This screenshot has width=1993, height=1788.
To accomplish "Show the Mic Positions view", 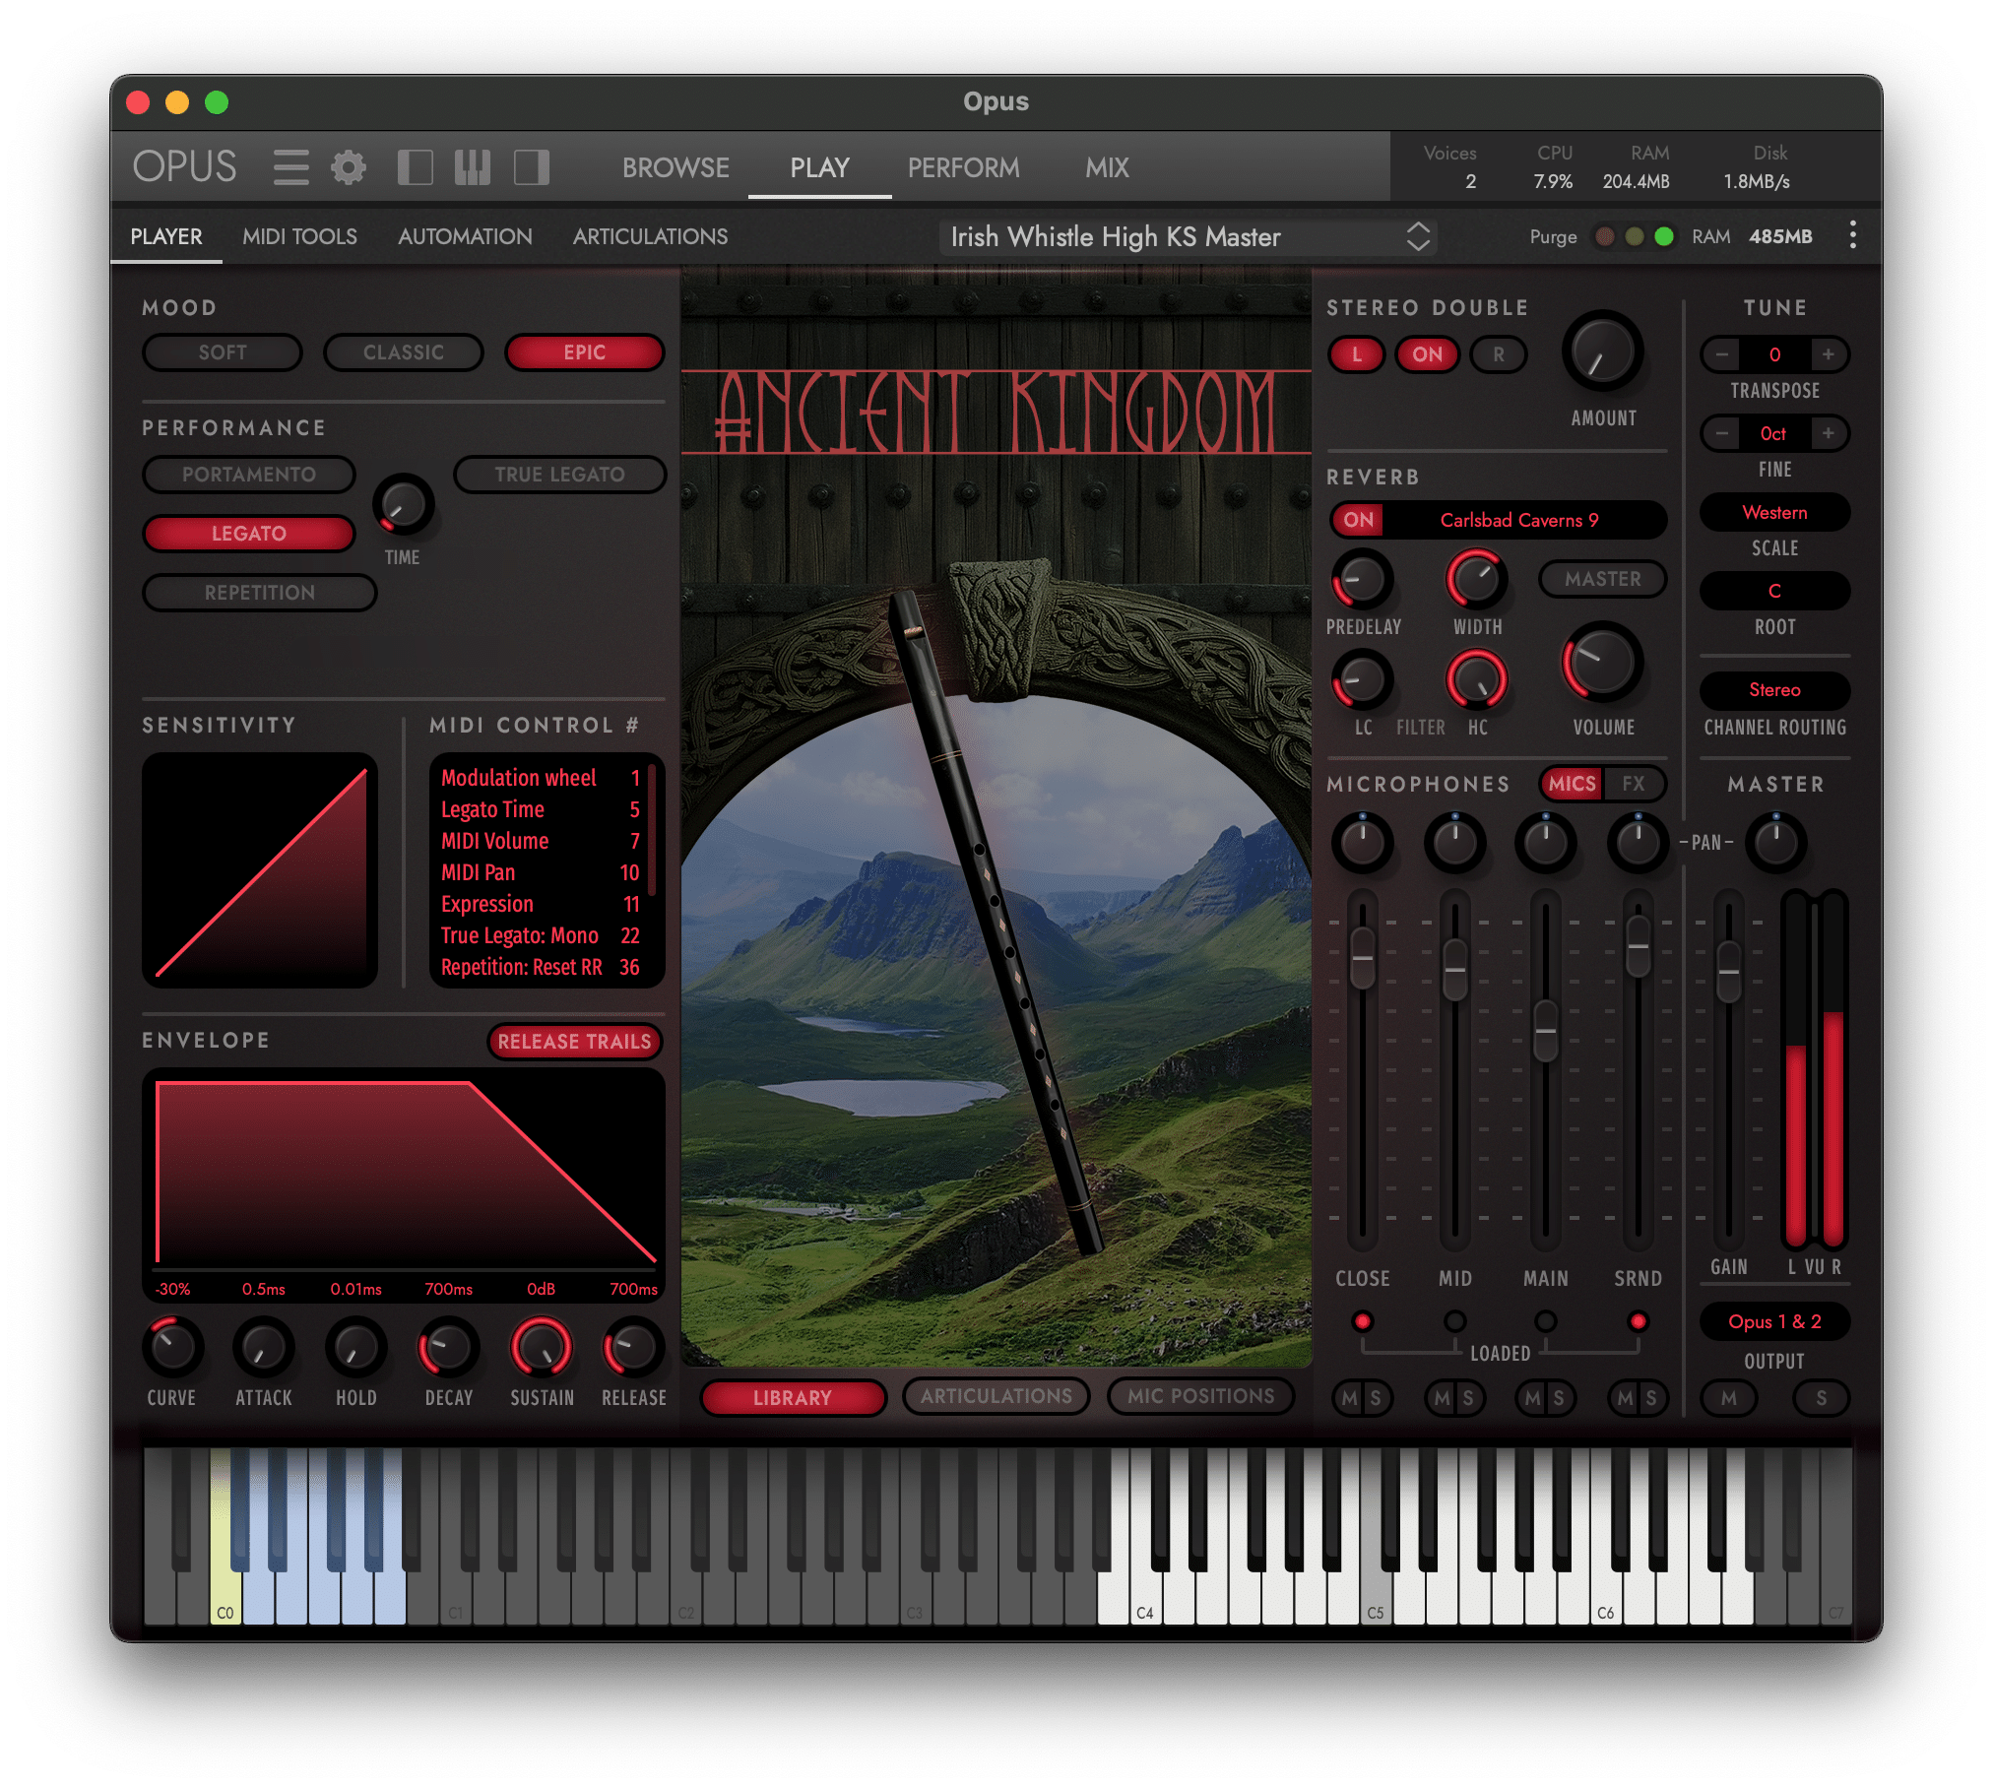I will (1200, 1396).
